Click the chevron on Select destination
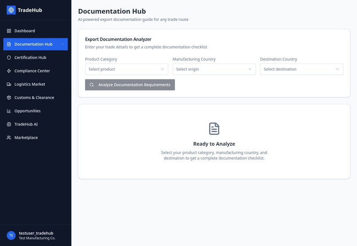The image size is (357, 246). click(x=338, y=69)
